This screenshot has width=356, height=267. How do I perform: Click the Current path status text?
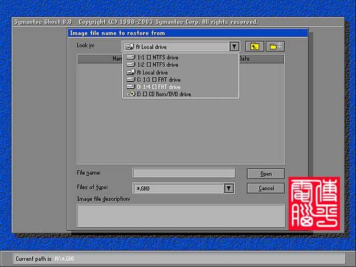(45, 259)
